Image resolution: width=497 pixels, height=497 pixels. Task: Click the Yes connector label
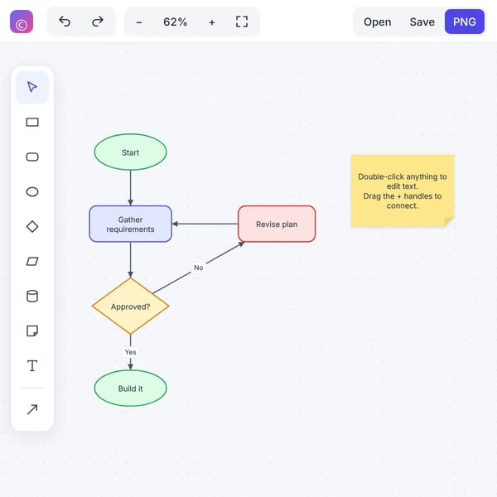coord(130,352)
